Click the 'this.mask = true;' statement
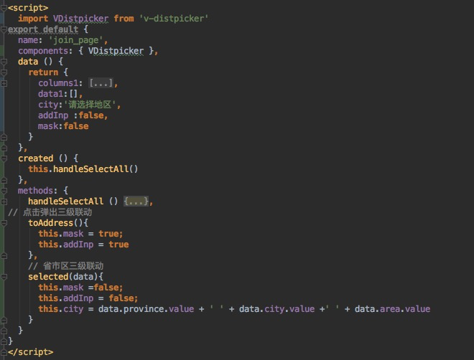The height and width of the screenshot is (360, 474). coord(80,234)
